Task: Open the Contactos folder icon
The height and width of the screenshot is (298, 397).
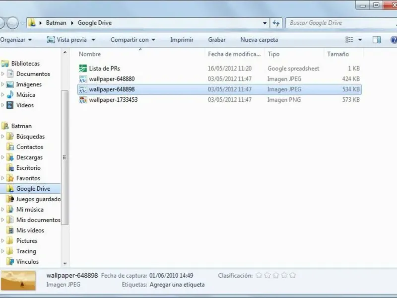Action: click(10, 147)
